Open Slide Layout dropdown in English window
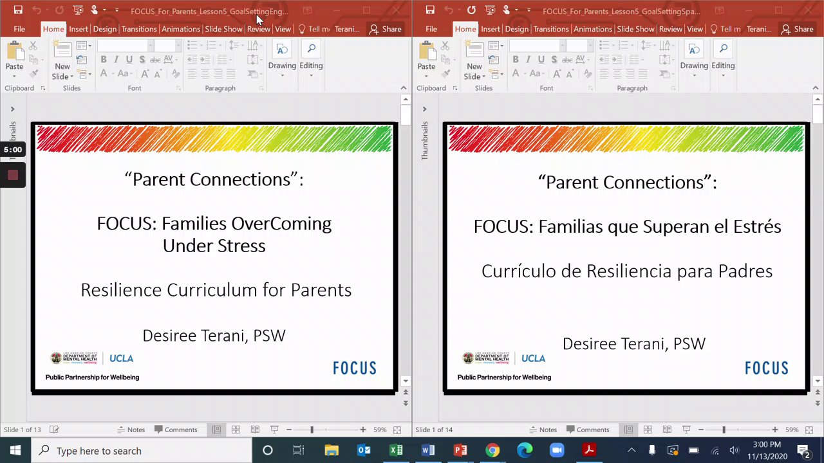The height and width of the screenshot is (463, 824). tap(84, 46)
